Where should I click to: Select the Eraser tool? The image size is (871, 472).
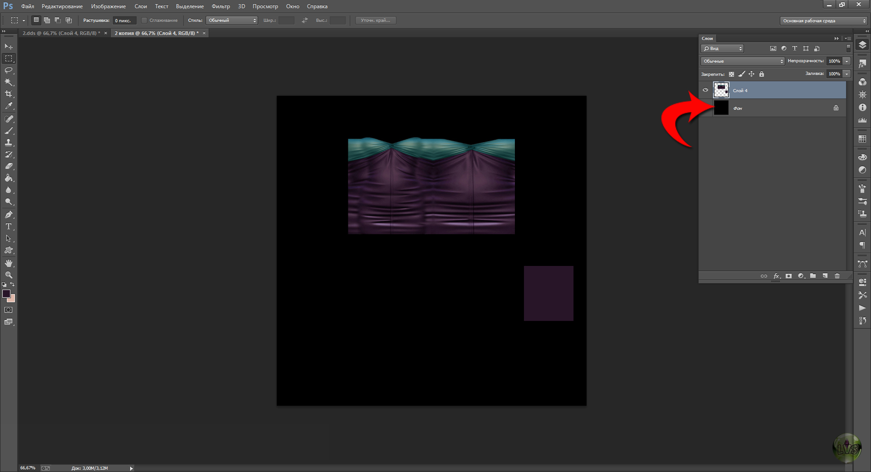click(x=9, y=166)
